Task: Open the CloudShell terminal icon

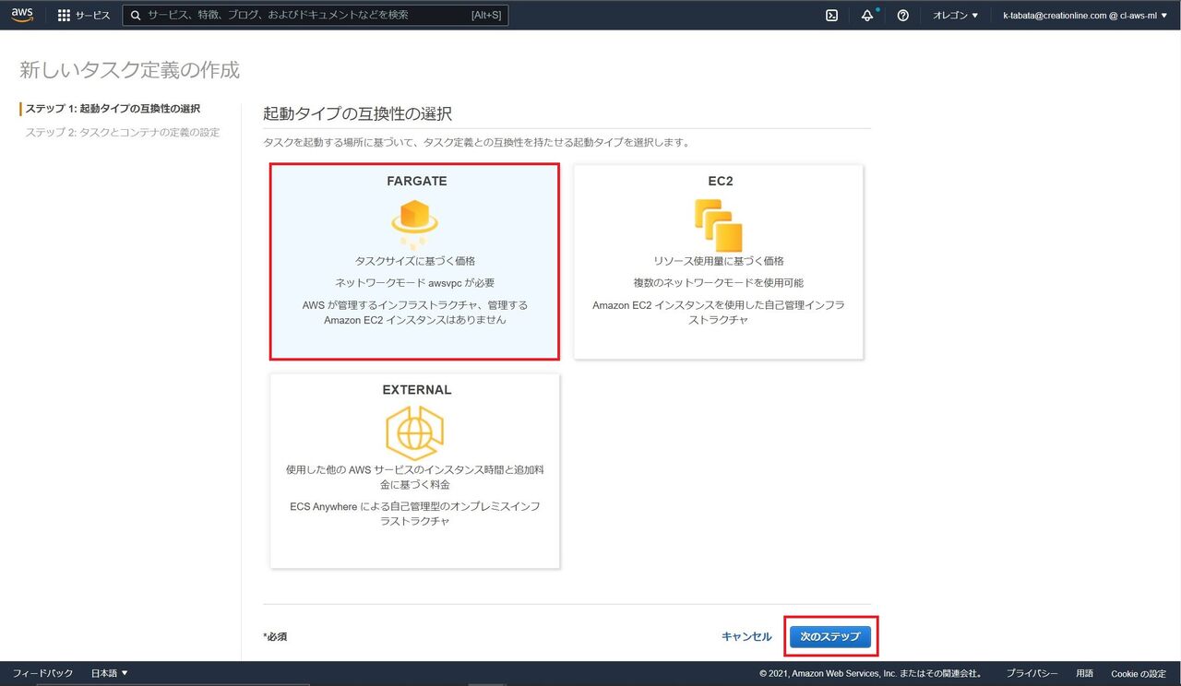Action: coord(831,16)
